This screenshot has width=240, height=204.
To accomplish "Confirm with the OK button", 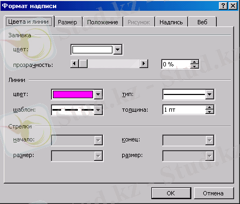I will [x=171, y=193].
